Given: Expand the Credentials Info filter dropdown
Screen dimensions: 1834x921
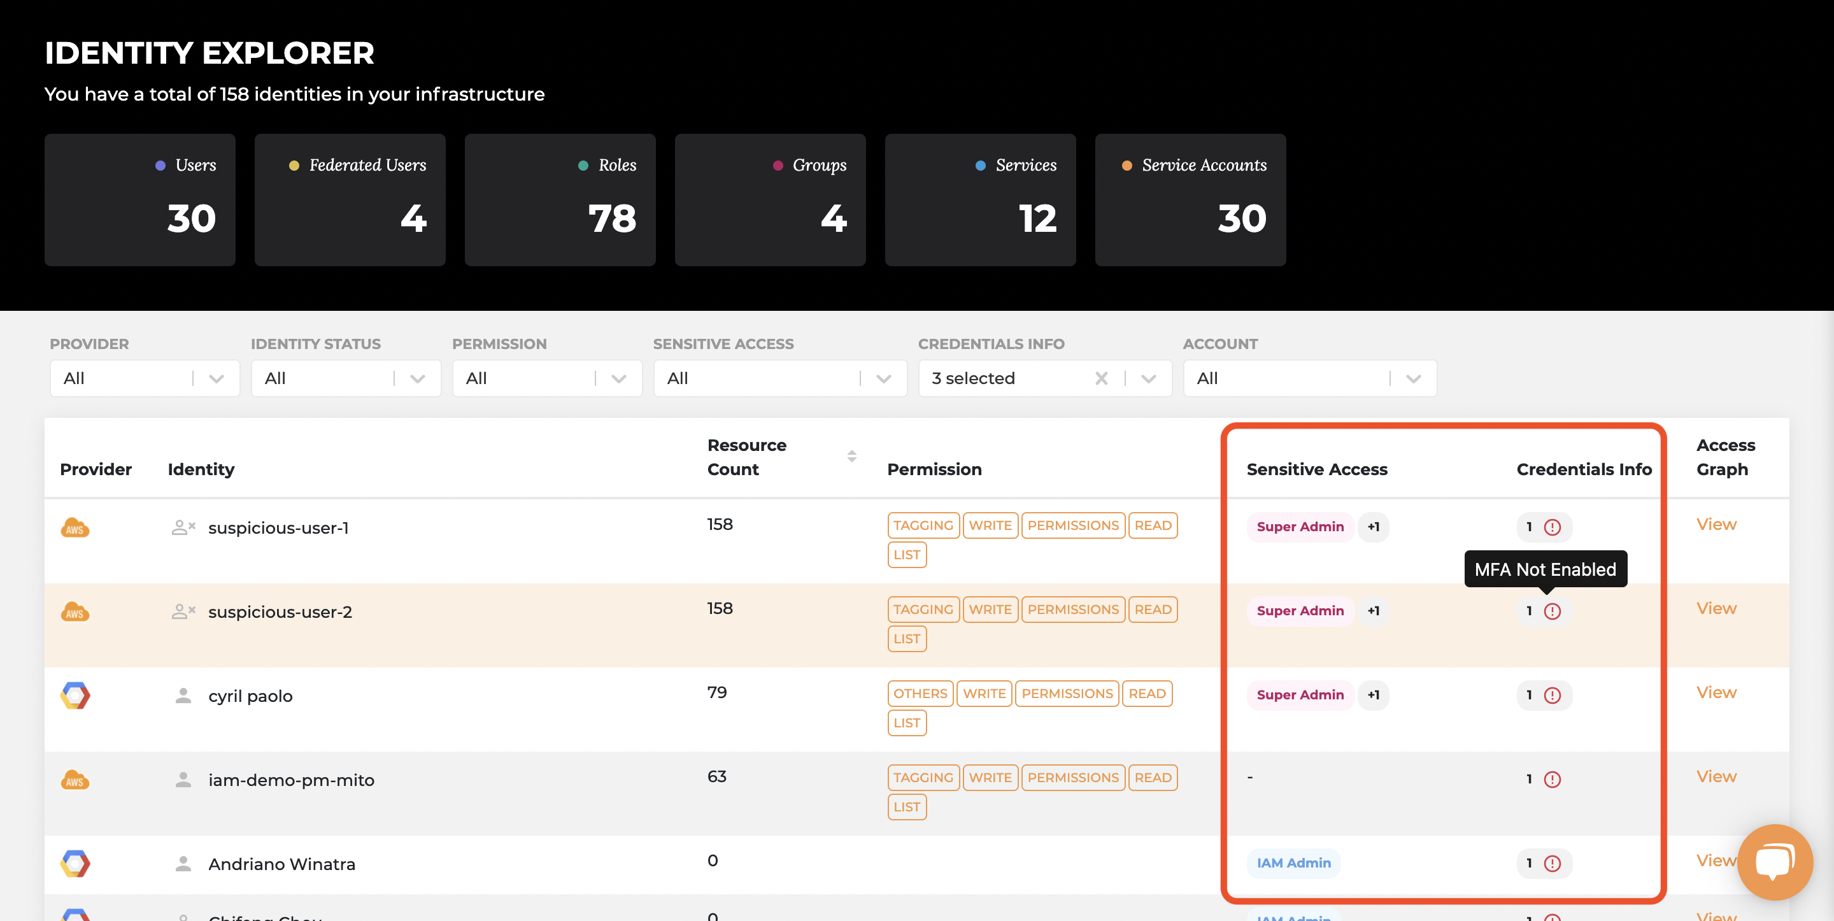Looking at the screenshot, I should [1148, 378].
